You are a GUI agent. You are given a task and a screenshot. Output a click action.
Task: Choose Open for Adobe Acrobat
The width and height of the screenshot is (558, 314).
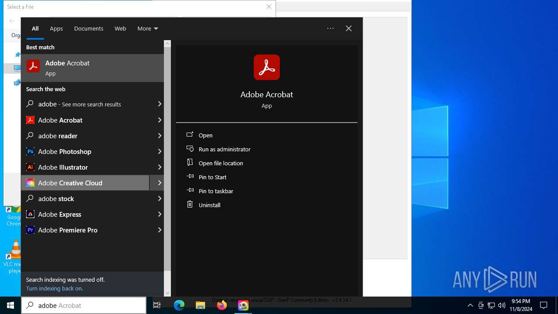[206, 135]
